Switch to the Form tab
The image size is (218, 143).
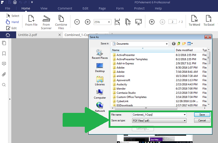click(x=120, y=8)
